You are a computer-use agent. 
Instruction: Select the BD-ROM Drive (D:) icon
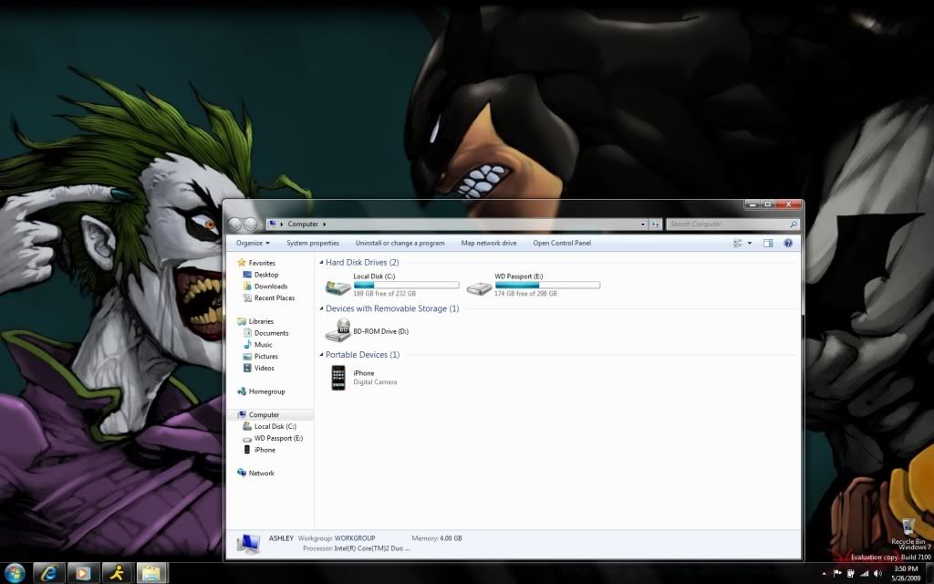tap(337, 330)
